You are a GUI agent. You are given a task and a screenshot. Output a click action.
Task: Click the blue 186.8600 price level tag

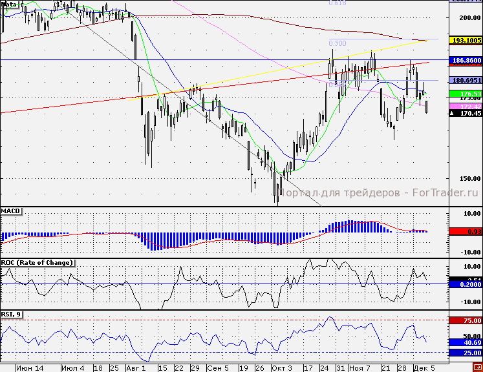466,59
